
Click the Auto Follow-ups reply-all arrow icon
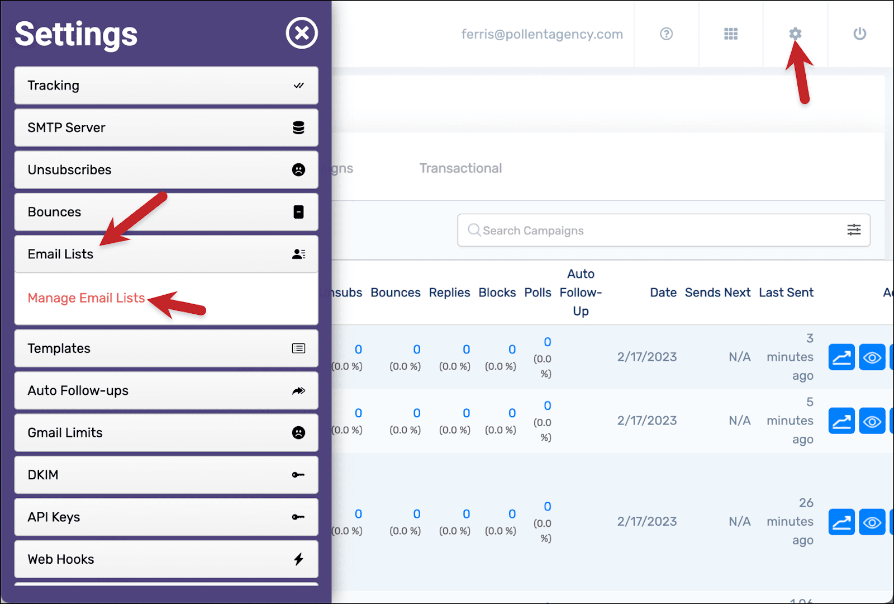click(298, 390)
